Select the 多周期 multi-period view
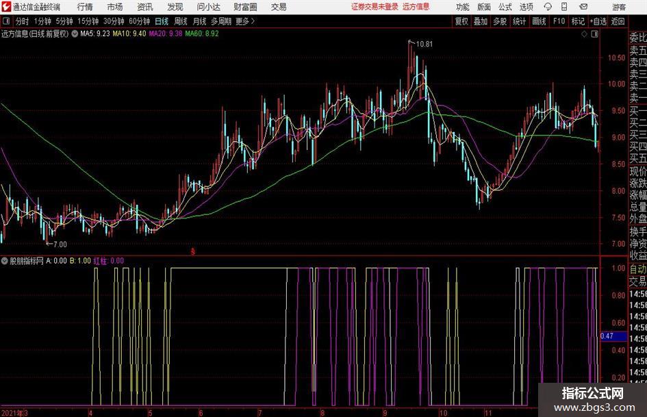647x417 pixels. (221, 21)
